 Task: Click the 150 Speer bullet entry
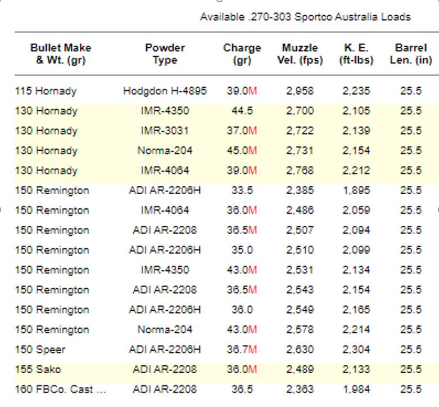coord(40,350)
